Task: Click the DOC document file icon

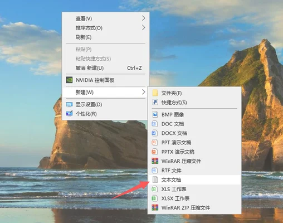Action: coord(155,124)
